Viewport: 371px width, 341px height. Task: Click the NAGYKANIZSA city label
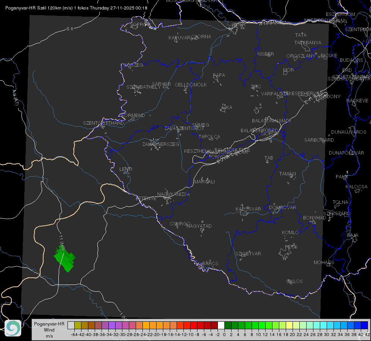(174, 194)
